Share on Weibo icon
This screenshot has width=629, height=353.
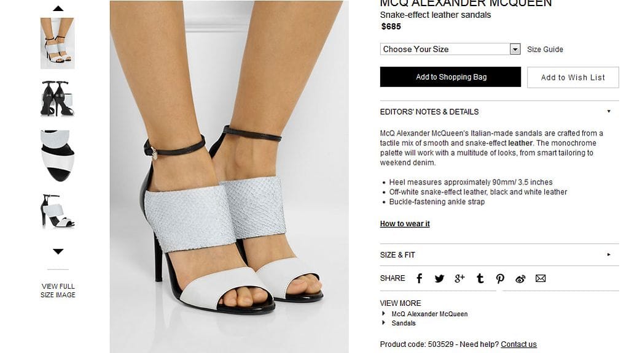pos(520,279)
